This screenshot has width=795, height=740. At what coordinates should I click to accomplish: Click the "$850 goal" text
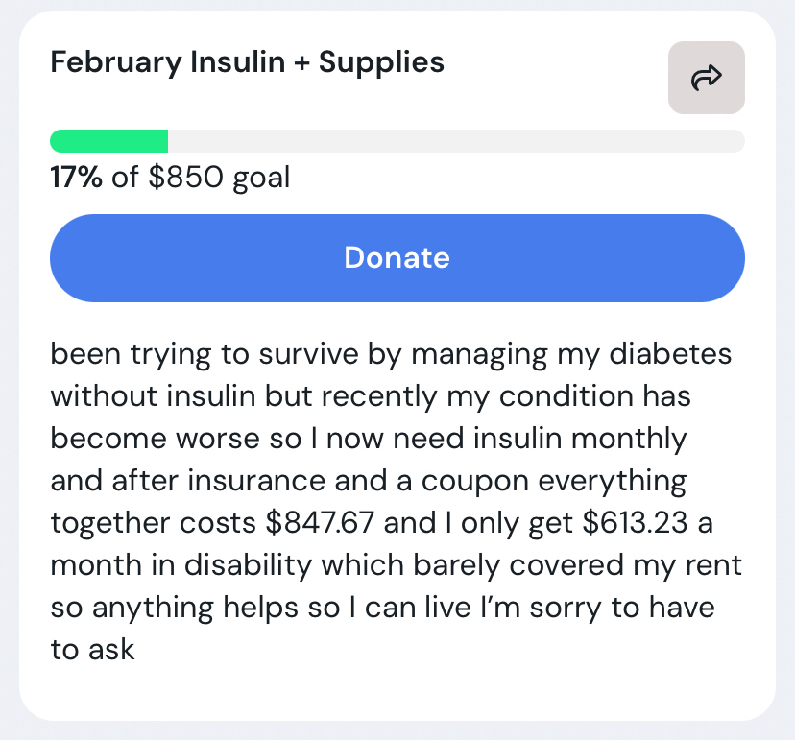pos(219,178)
